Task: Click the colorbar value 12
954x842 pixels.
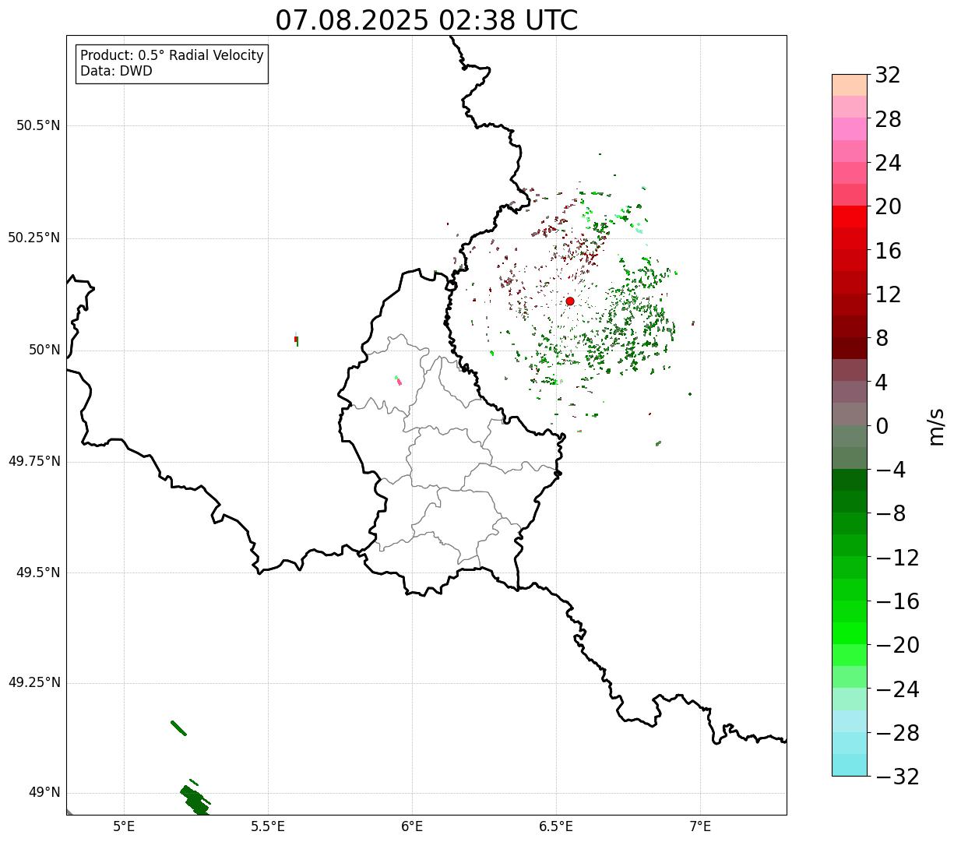Action: (888, 294)
